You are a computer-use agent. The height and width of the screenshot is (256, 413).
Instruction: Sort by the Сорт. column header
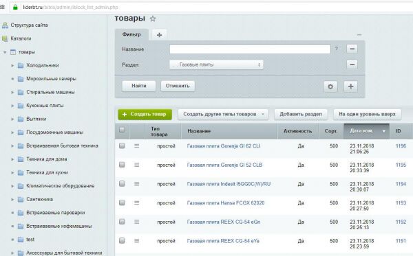(331, 131)
